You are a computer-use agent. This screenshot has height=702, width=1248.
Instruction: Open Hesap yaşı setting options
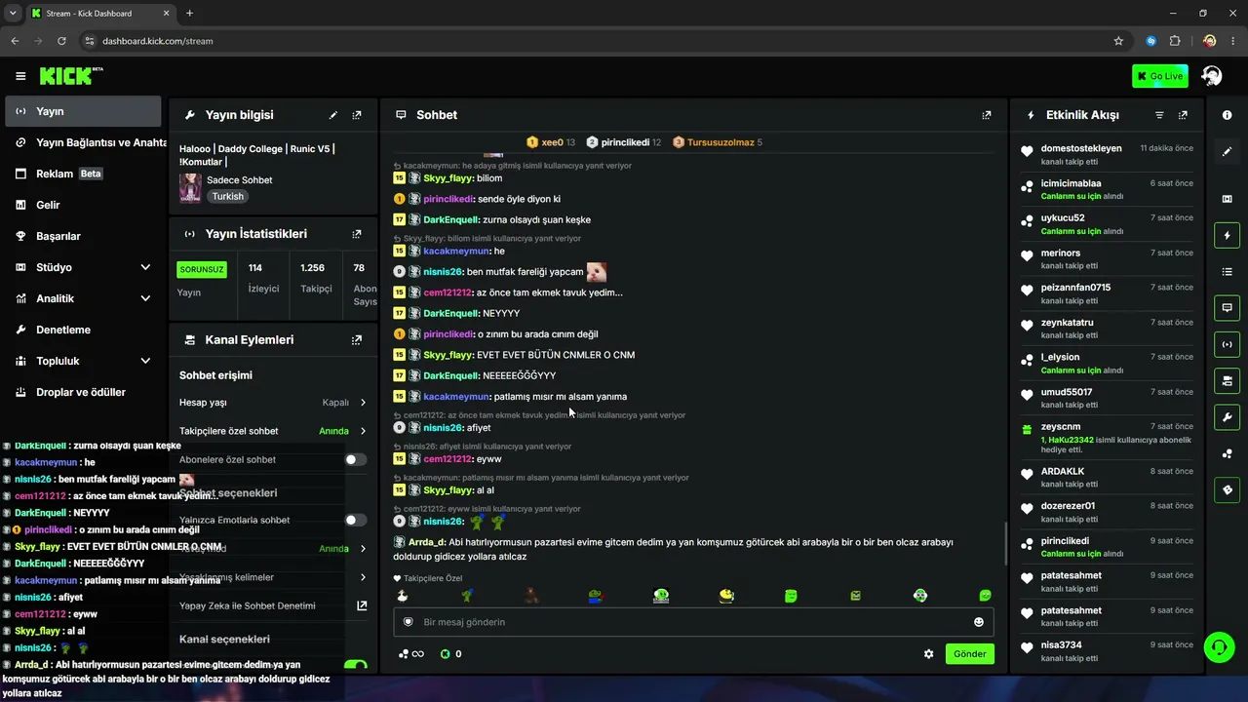273,403
